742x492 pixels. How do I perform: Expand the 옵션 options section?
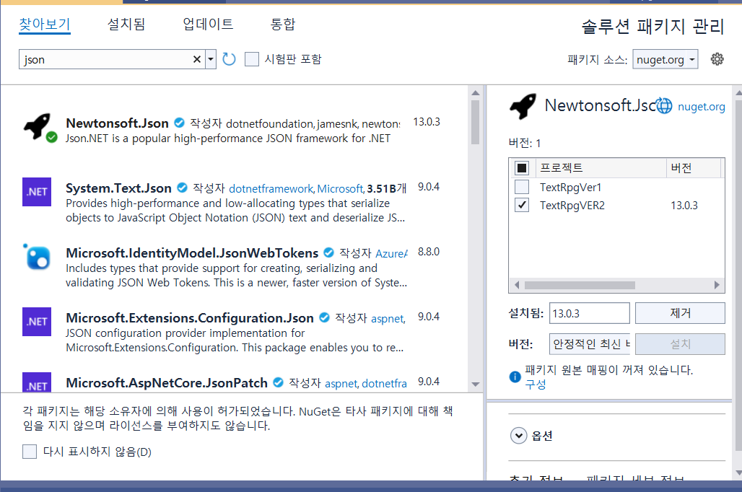pos(519,435)
